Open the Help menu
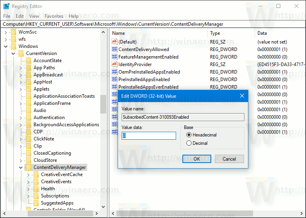The image size is (306, 218). point(73,16)
